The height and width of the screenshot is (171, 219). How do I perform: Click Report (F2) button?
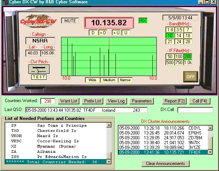(174, 101)
